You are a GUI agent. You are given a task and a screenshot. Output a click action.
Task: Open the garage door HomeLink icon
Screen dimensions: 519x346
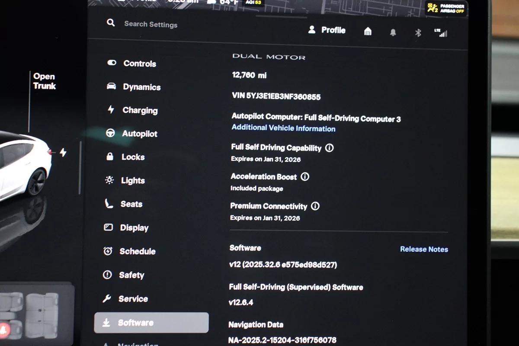368,31
